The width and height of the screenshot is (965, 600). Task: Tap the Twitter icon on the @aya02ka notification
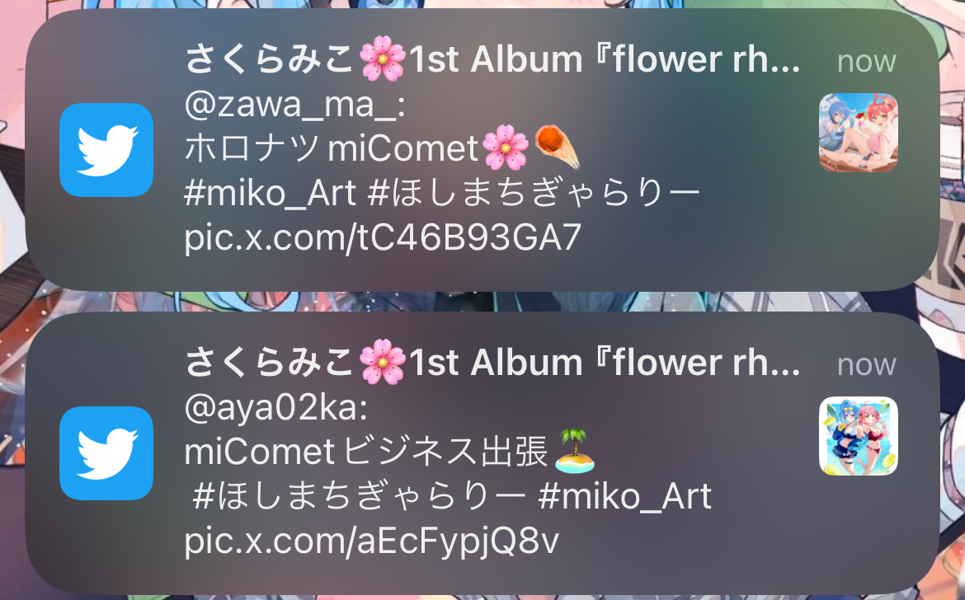coord(106,453)
